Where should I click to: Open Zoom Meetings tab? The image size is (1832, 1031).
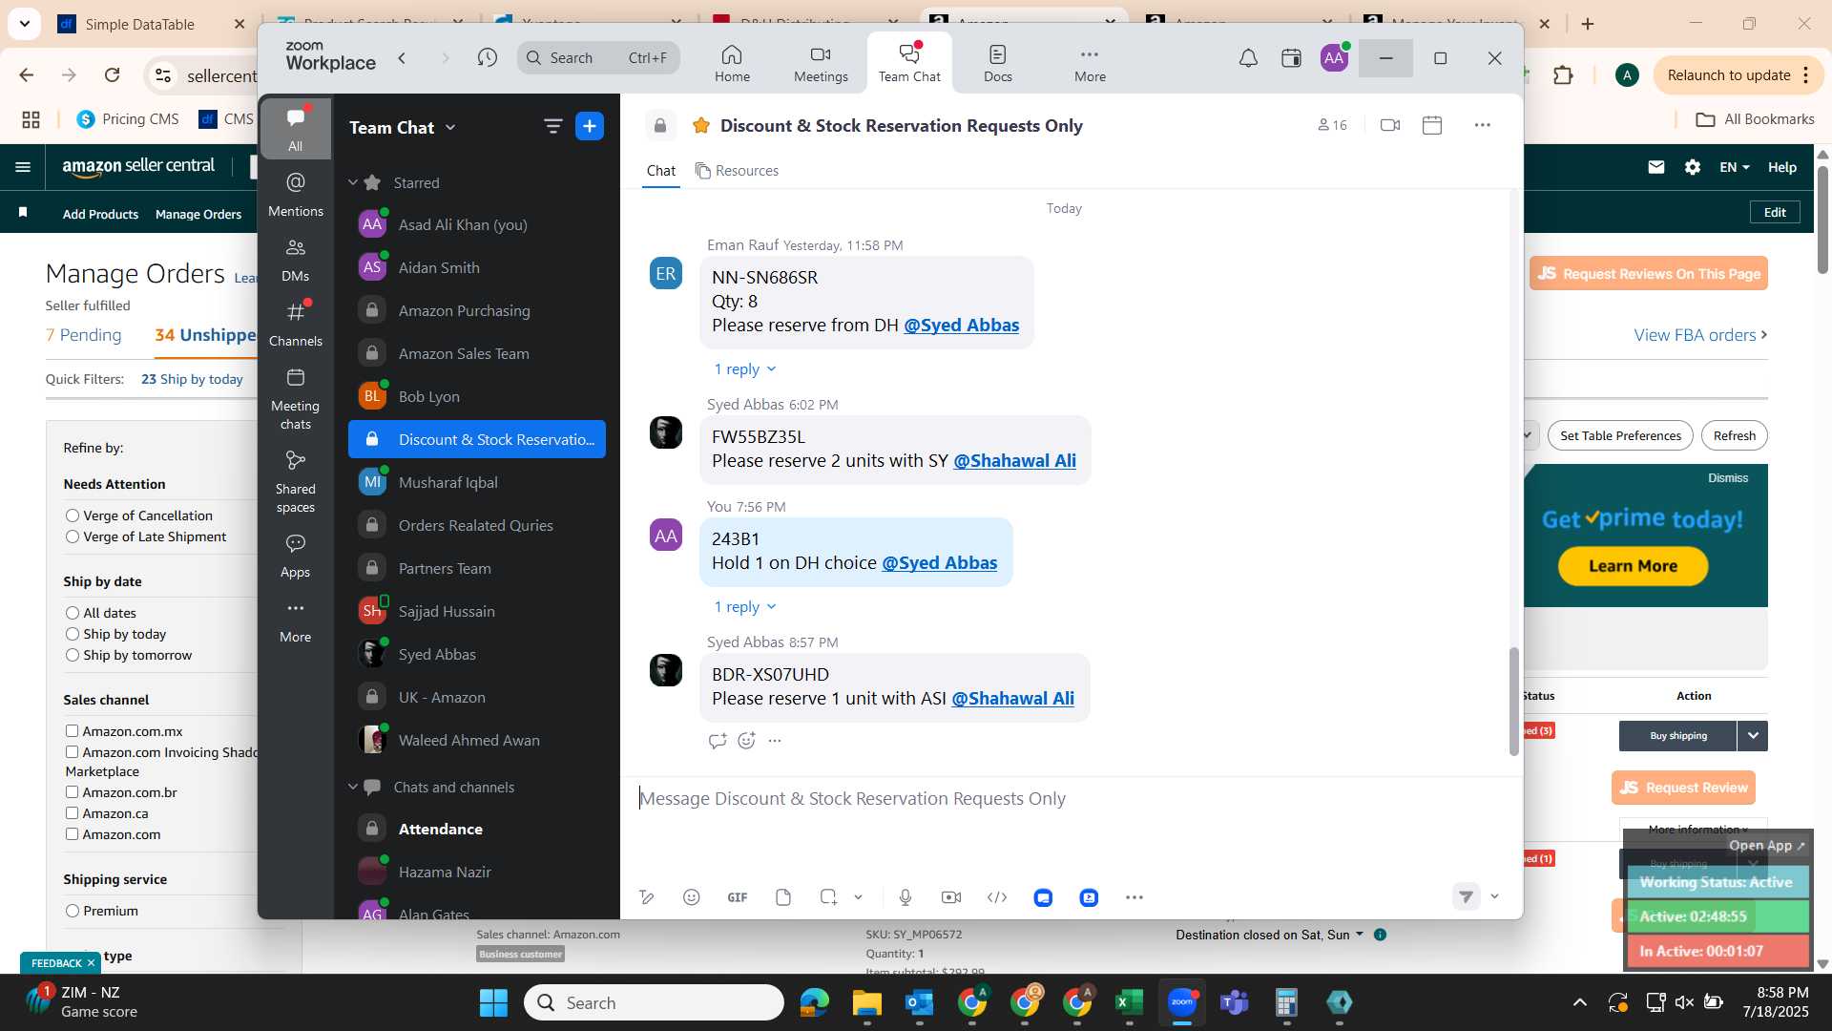pos(821,63)
